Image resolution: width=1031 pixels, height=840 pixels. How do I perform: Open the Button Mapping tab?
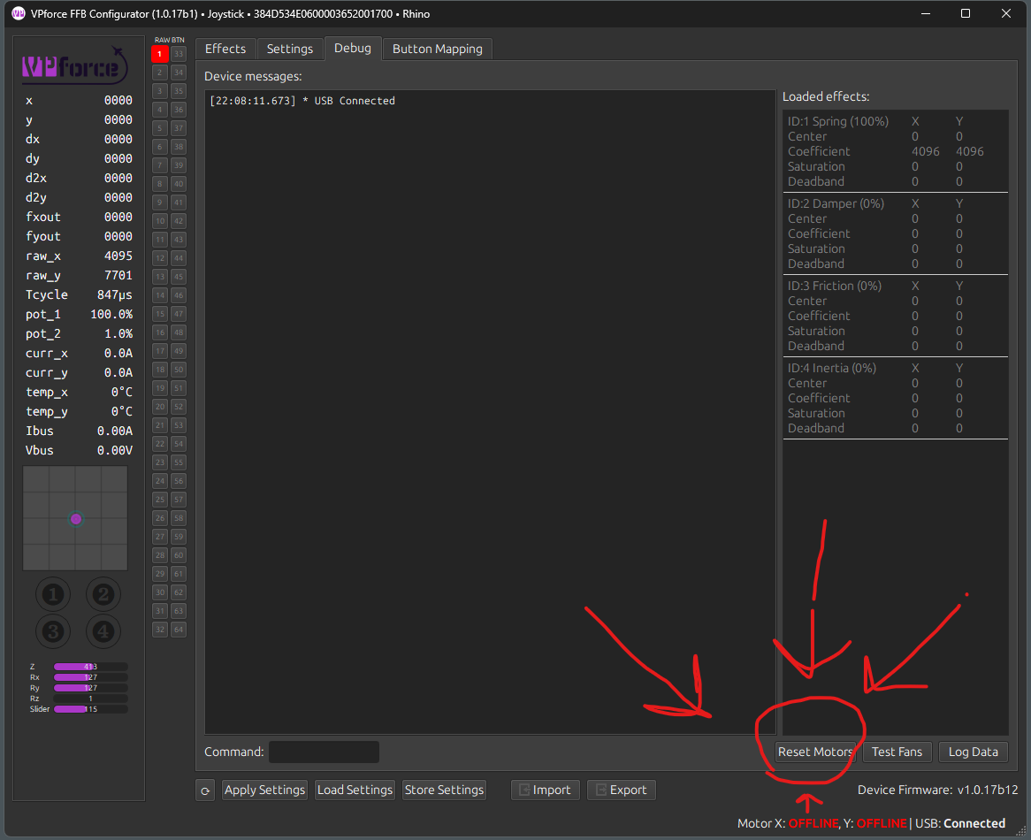tap(438, 49)
